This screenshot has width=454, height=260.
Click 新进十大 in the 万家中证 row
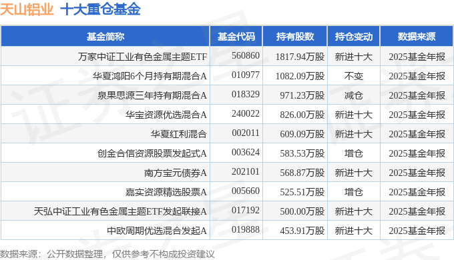pyautogui.click(x=354, y=57)
